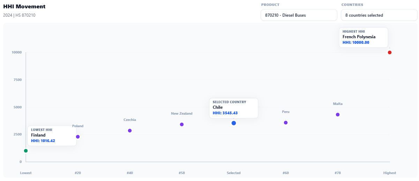Click the red French Polynesia highest point
The height and width of the screenshot is (181, 419).
click(390, 52)
